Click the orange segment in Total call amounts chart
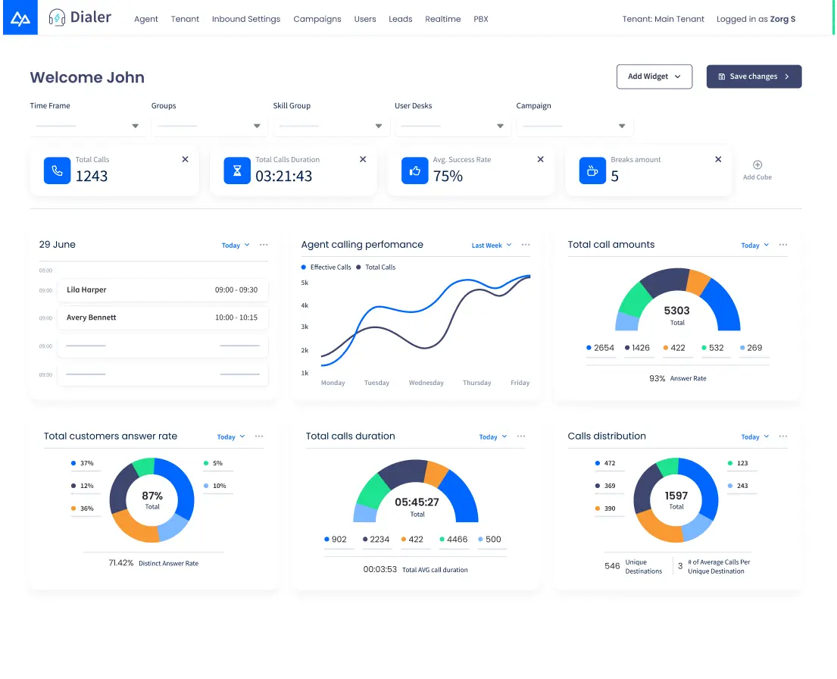837x679 pixels. click(698, 281)
